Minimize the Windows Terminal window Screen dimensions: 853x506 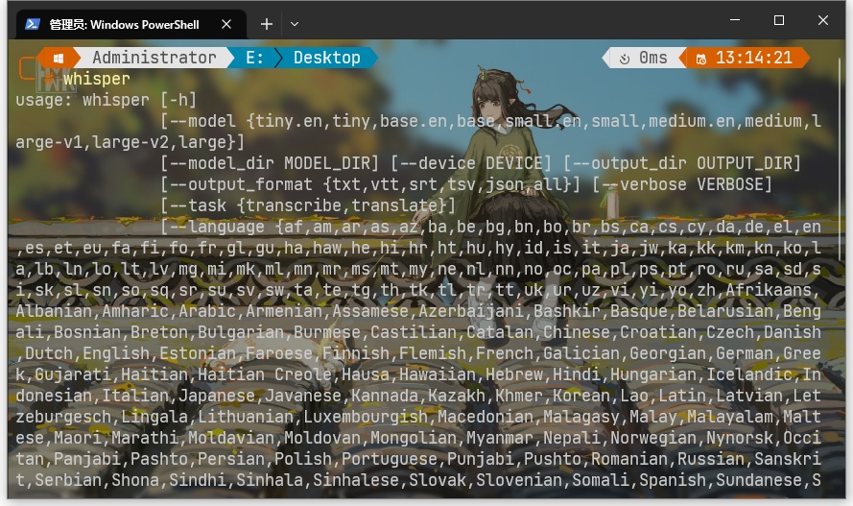735,20
